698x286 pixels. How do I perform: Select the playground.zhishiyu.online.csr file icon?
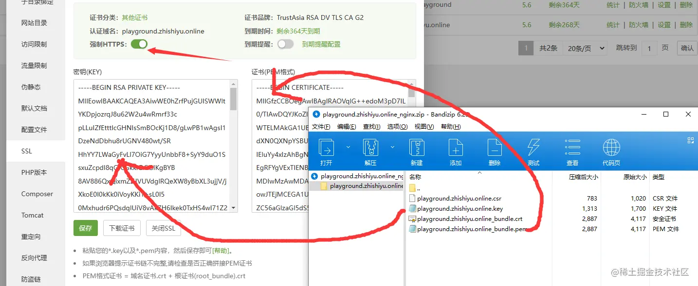(412, 198)
